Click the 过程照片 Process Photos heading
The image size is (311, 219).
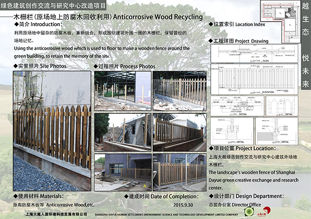point(124,66)
